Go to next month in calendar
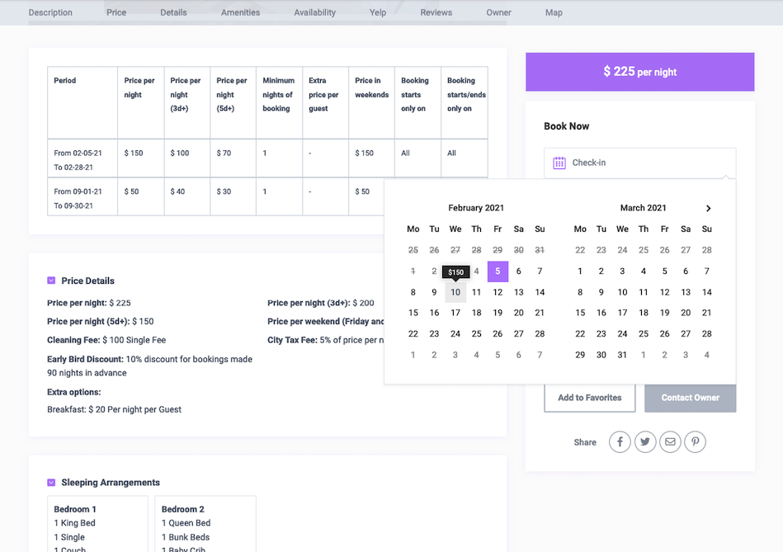 708,209
